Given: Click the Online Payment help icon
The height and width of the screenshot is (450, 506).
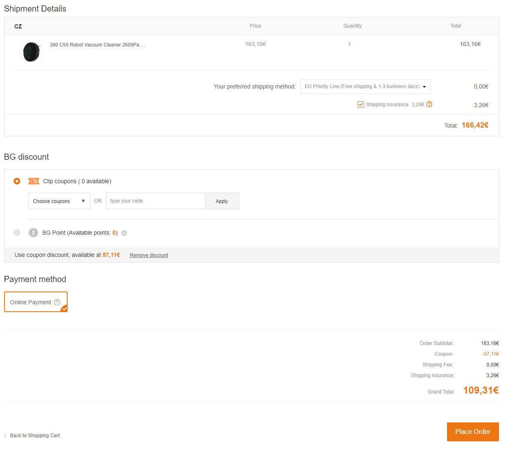Looking at the screenshot, I should [57, 302].
